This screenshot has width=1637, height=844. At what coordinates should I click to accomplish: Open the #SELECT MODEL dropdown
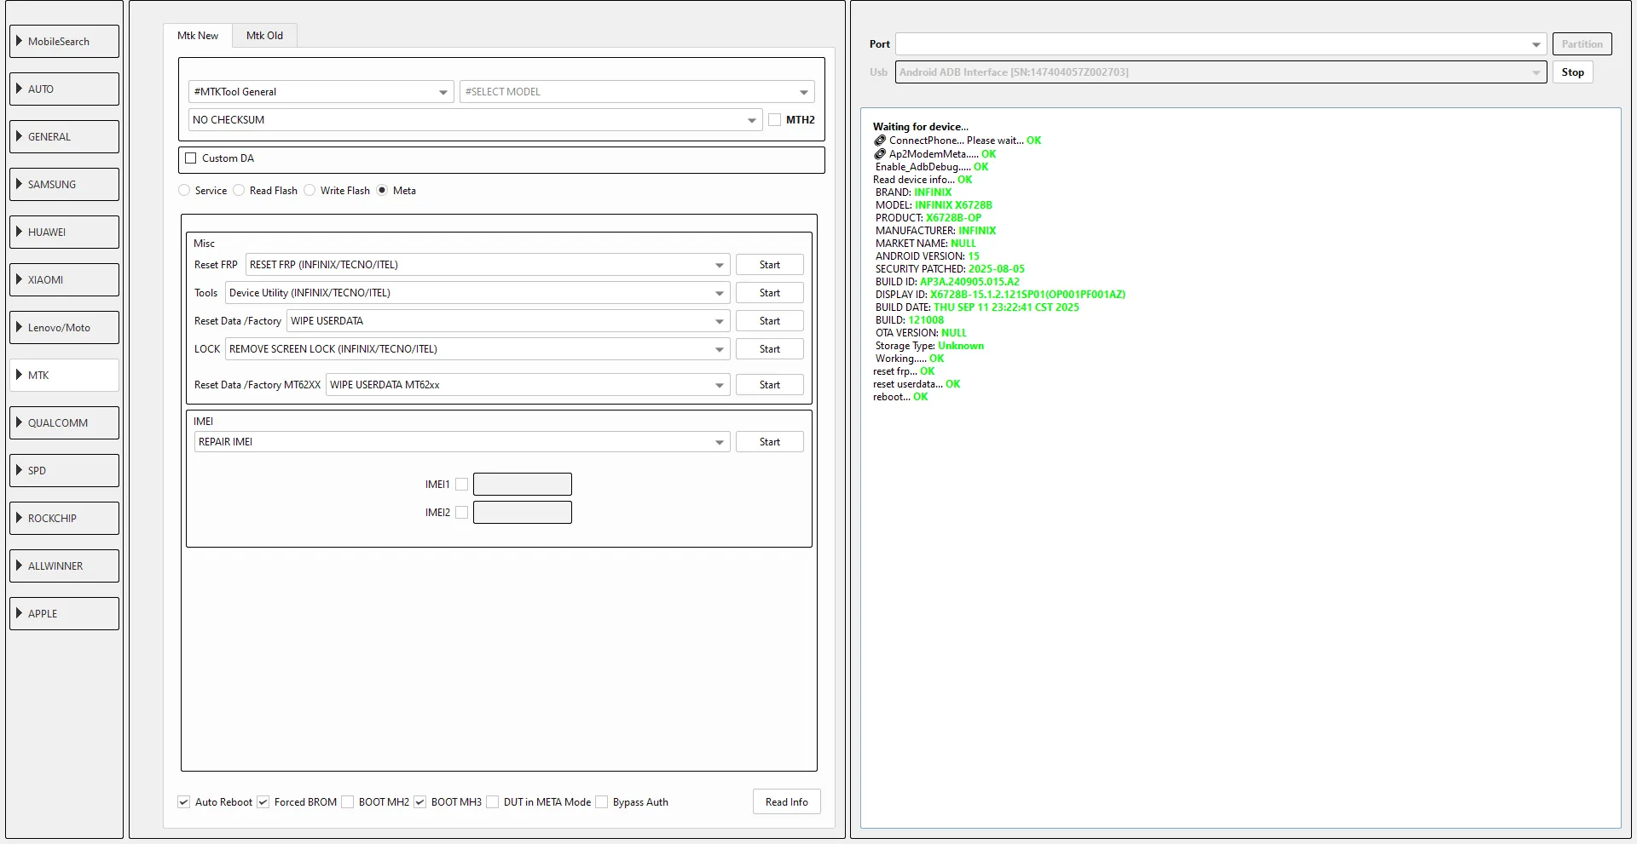coord(636,92)
